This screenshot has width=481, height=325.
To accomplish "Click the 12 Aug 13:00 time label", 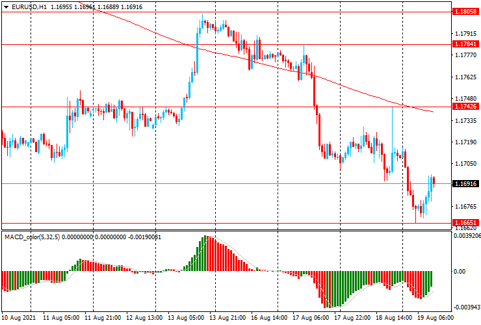I will click(144, 318).
